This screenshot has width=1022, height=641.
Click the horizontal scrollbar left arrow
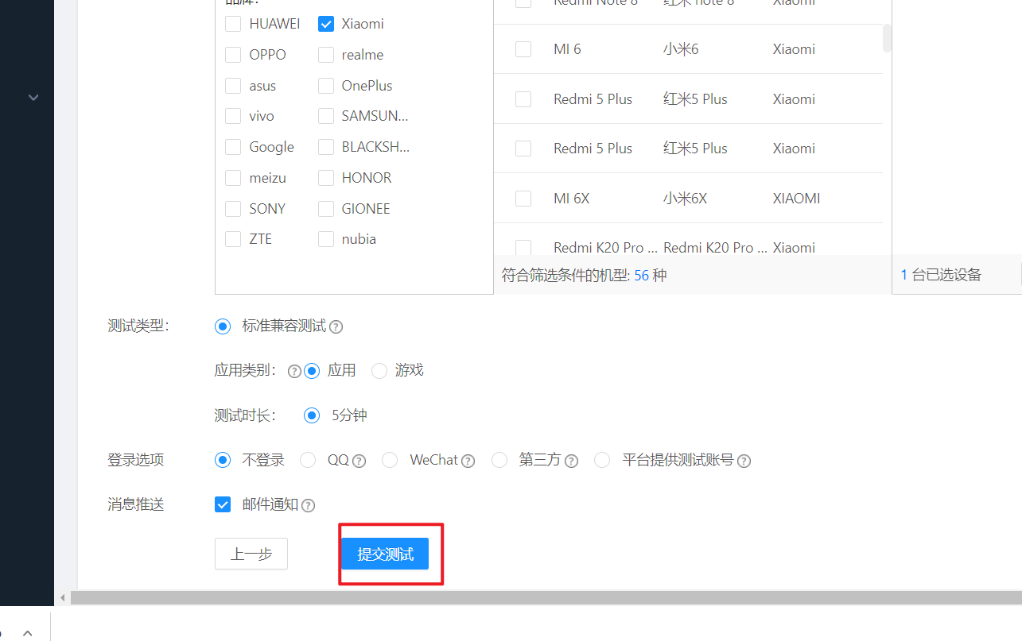pyautogui.click(x=63, y=597)
